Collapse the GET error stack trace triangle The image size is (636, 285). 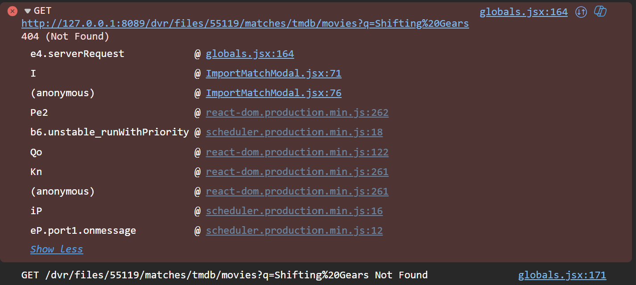(x=28, y=11)
